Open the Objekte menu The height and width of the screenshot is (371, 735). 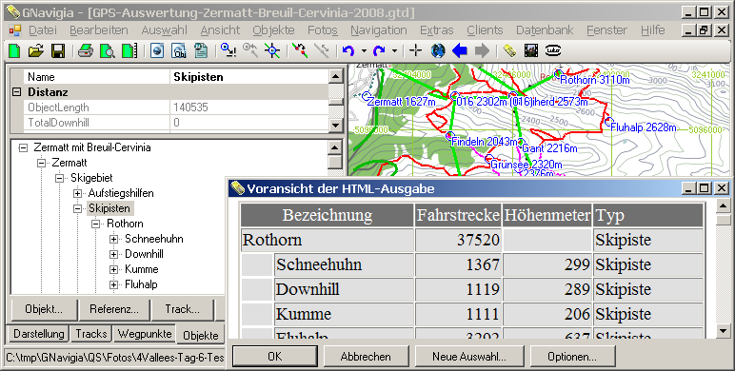(x=274, y=30)
